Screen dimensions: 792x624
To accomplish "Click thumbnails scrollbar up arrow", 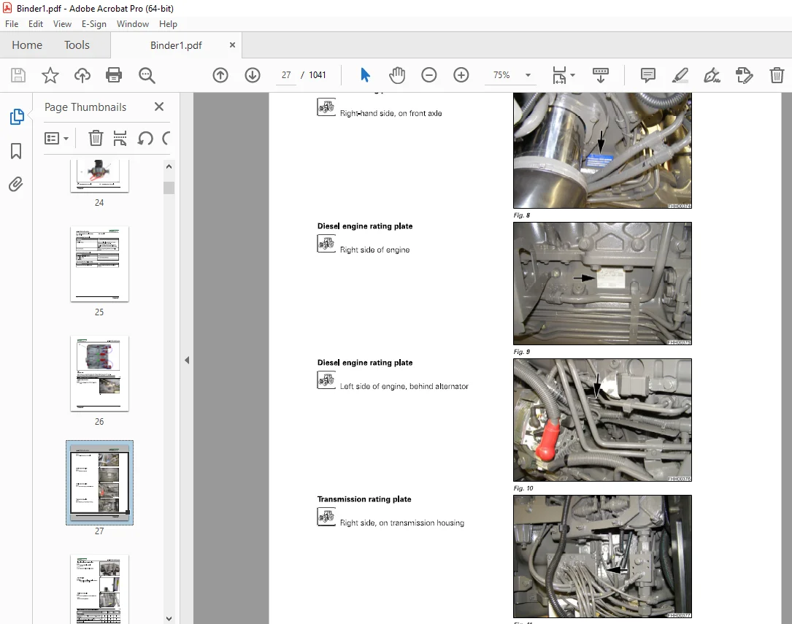I will click(169, 166).
